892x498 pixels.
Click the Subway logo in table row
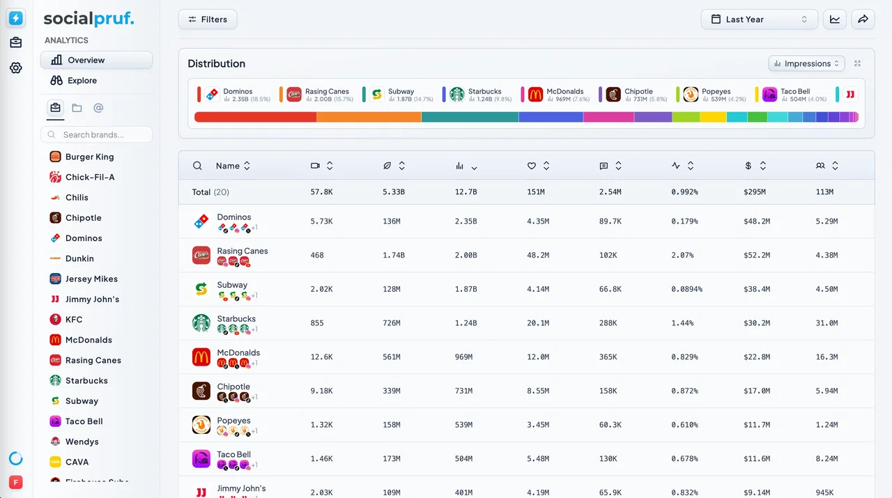tap(201, 289)
